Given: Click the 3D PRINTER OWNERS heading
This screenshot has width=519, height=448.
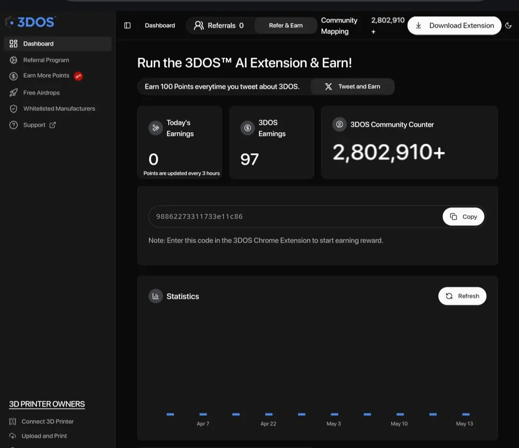Looking at the screenshot, I should 47,404.
